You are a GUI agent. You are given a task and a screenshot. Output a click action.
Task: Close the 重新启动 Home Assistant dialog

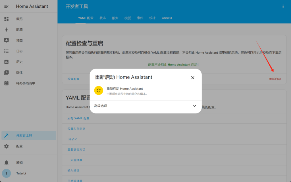193,78
